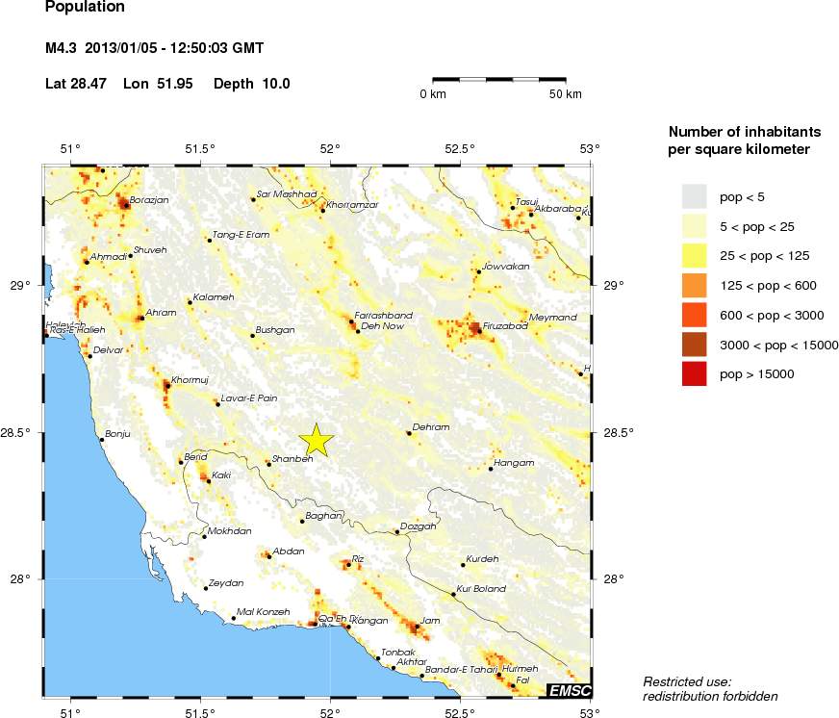This screenshot has height=718, width=839.
Task: Select the 'Kangan' coastal town label
Action: point(370,621)
